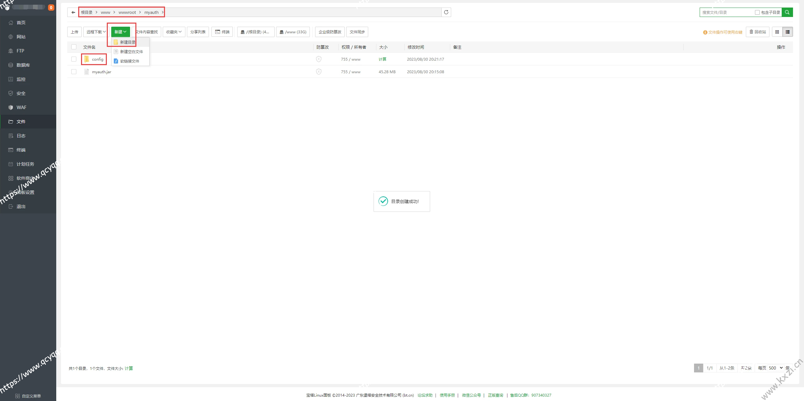This screenshot has width=804, height=401.
Task: Open the 回收站 recycle bin
Action: coord(758,32)
